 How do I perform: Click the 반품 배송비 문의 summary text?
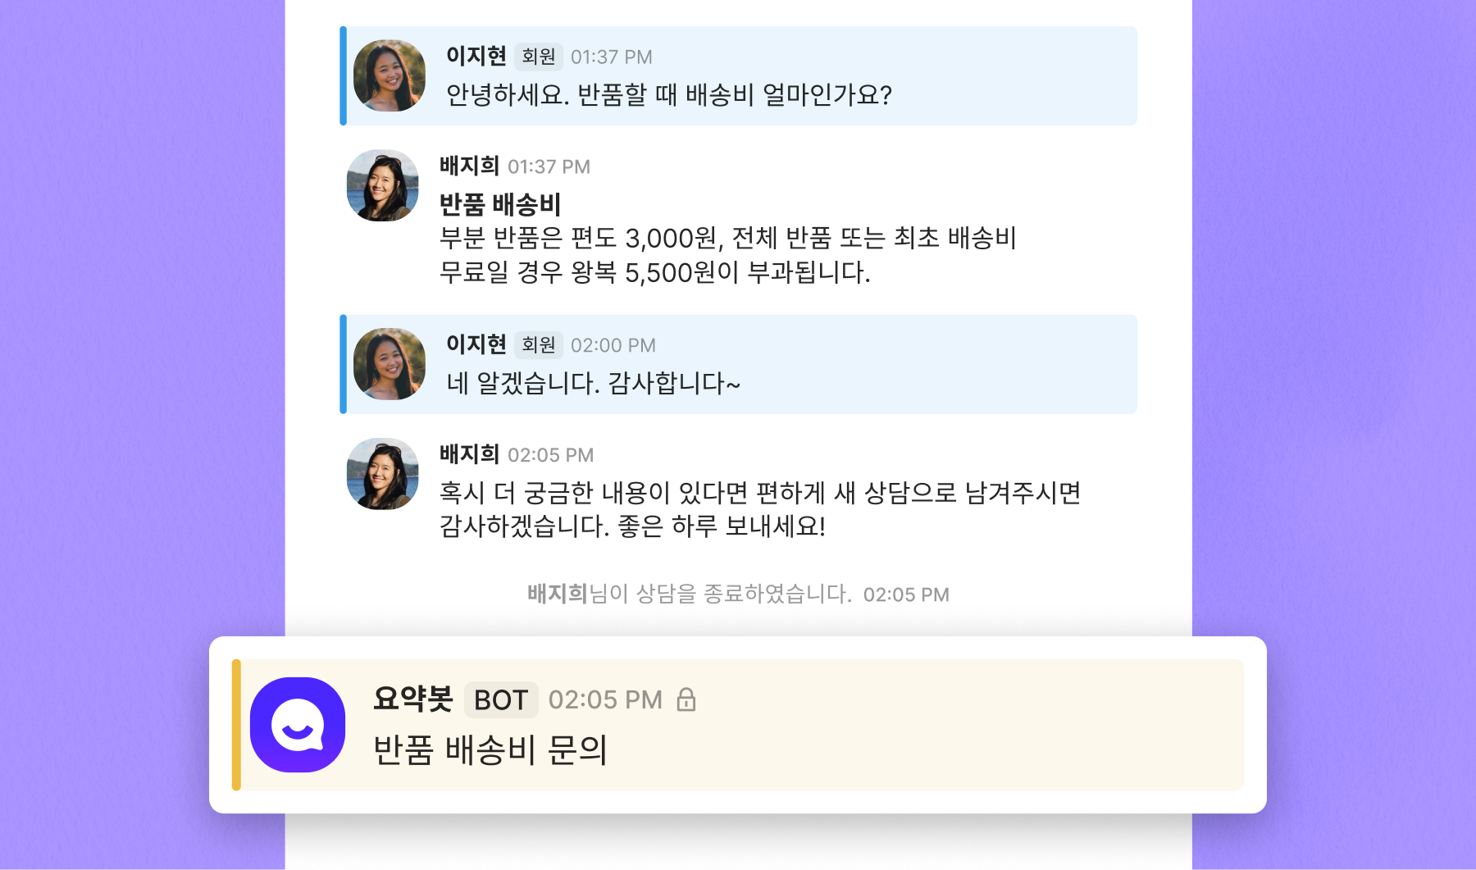pyautogui.click(x=490, y=749)
